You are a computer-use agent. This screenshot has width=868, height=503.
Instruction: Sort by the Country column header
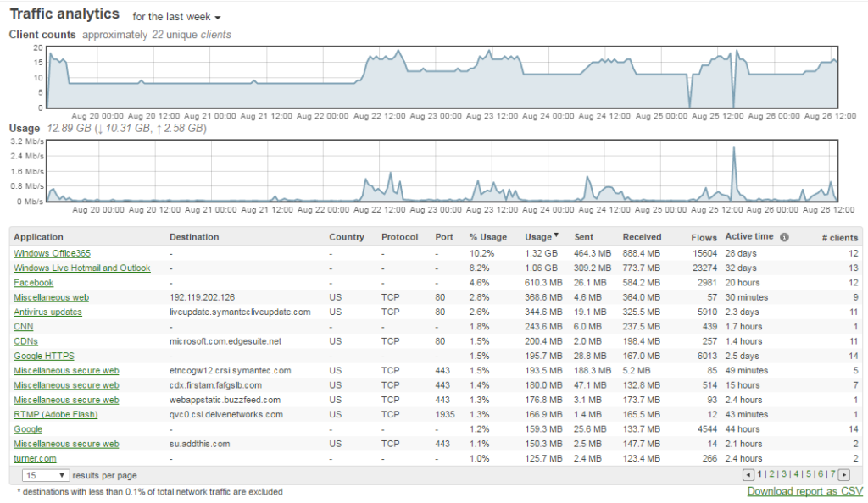[x=347, y=237]
